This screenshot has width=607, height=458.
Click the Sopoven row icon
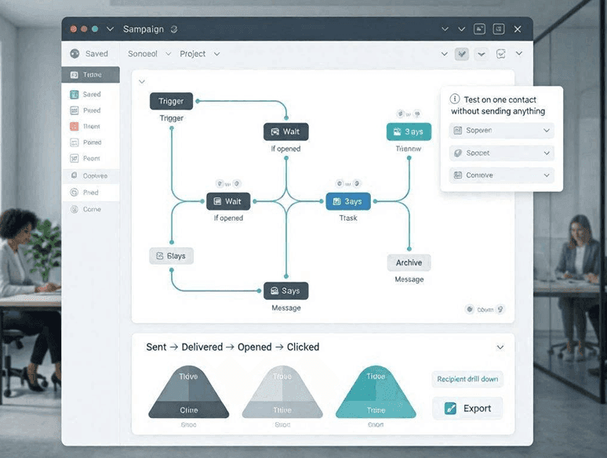point(457,130)
